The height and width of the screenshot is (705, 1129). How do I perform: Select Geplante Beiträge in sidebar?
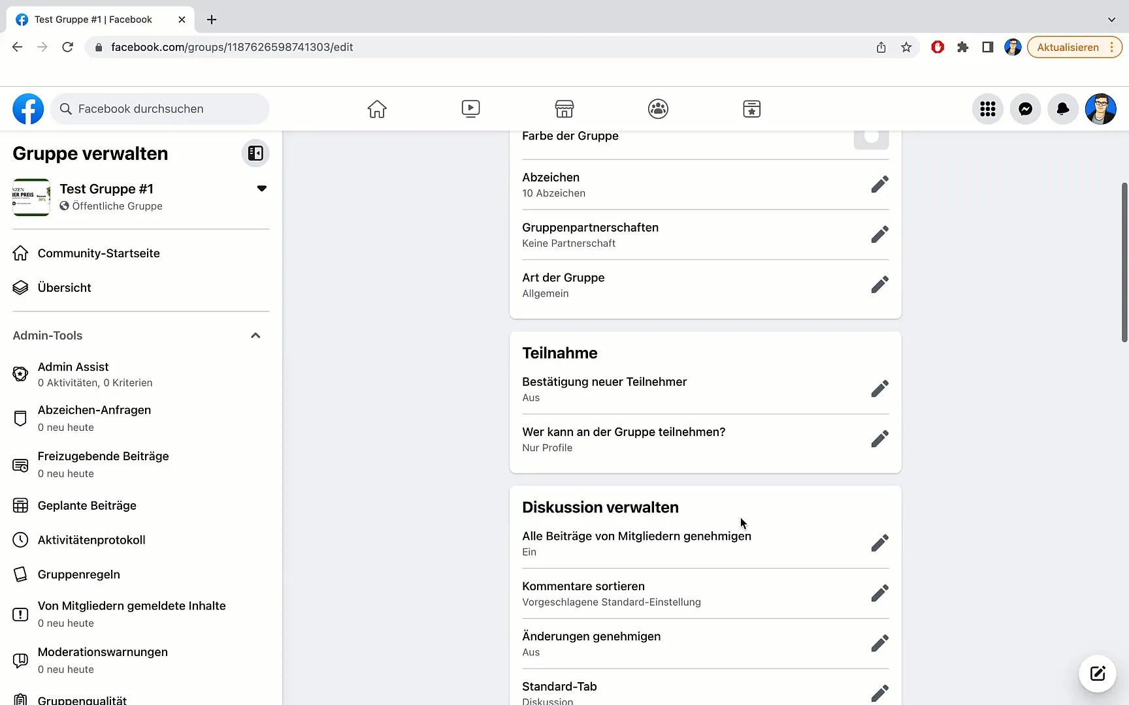[x=87, y=506]
